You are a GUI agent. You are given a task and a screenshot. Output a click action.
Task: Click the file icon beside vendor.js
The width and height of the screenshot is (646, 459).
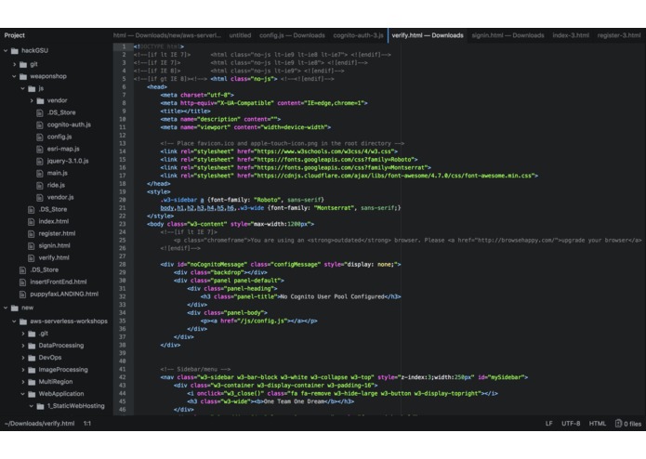pos(40,197)
